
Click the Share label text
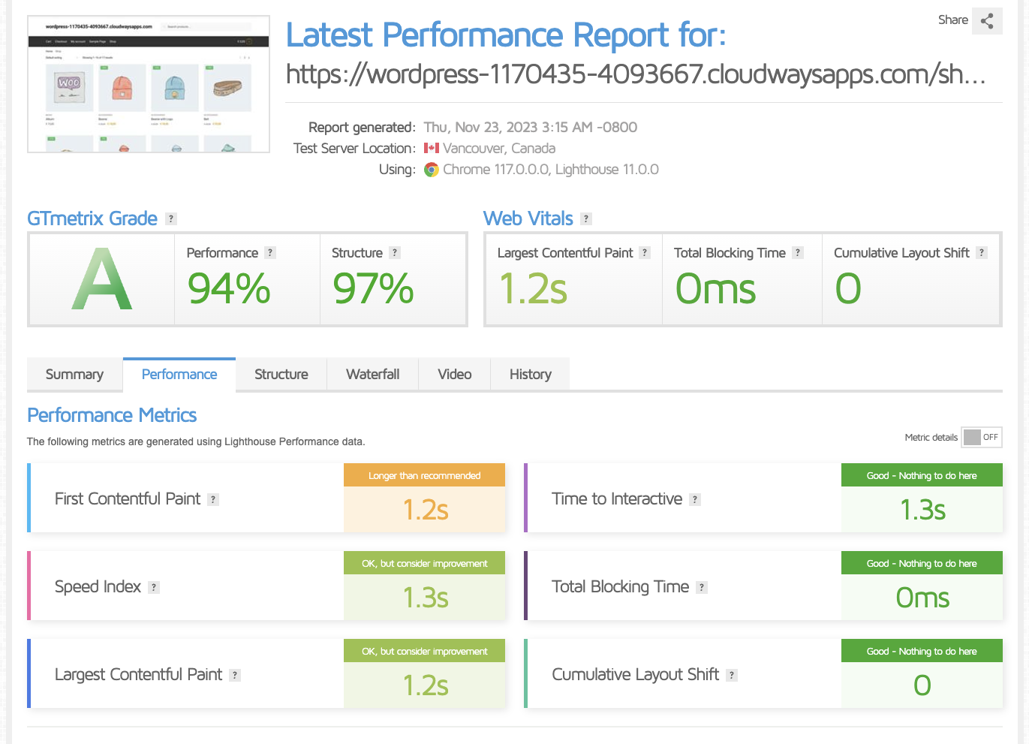[953, 20]
